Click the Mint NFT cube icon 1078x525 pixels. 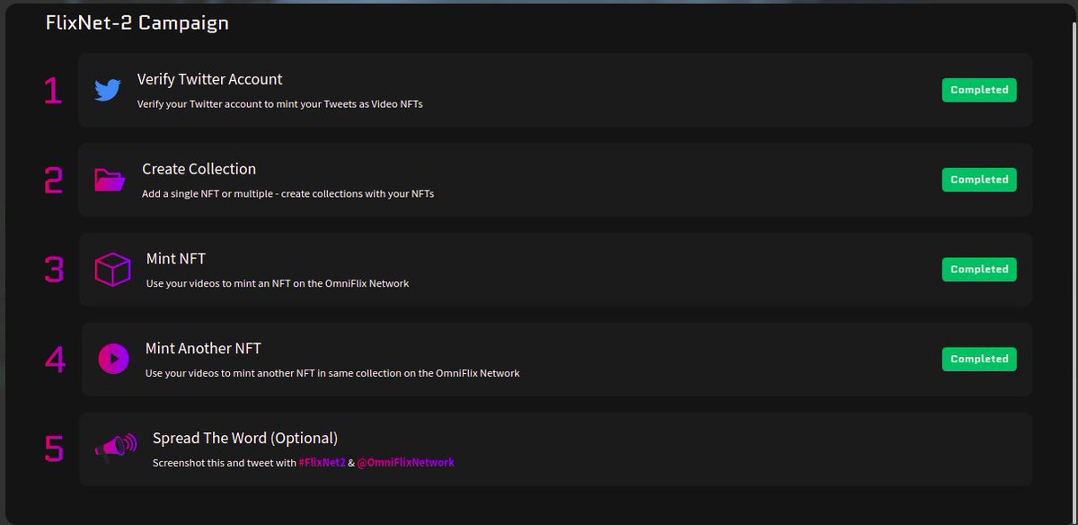pyautogui.click(x=113, y=269)
